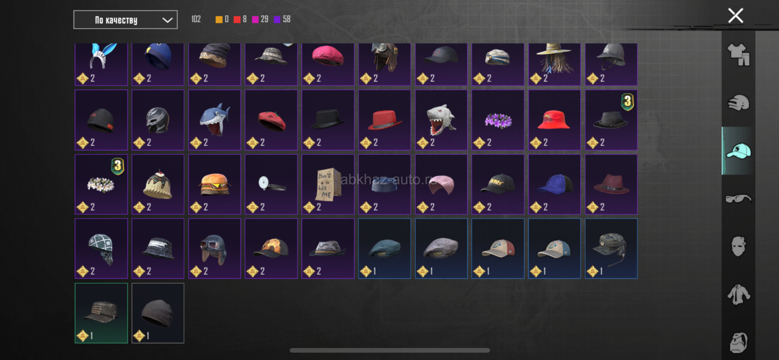Open the face mask category icon
The height and width of the screenshot is (360, 779).
[738, 246]
